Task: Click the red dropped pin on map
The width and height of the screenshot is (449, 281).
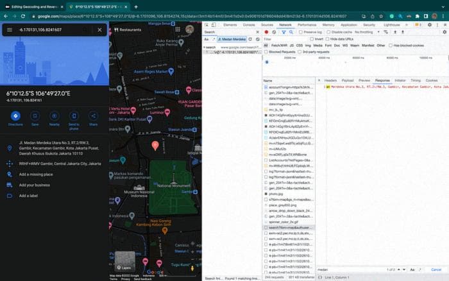Action: tap(155, 146)
